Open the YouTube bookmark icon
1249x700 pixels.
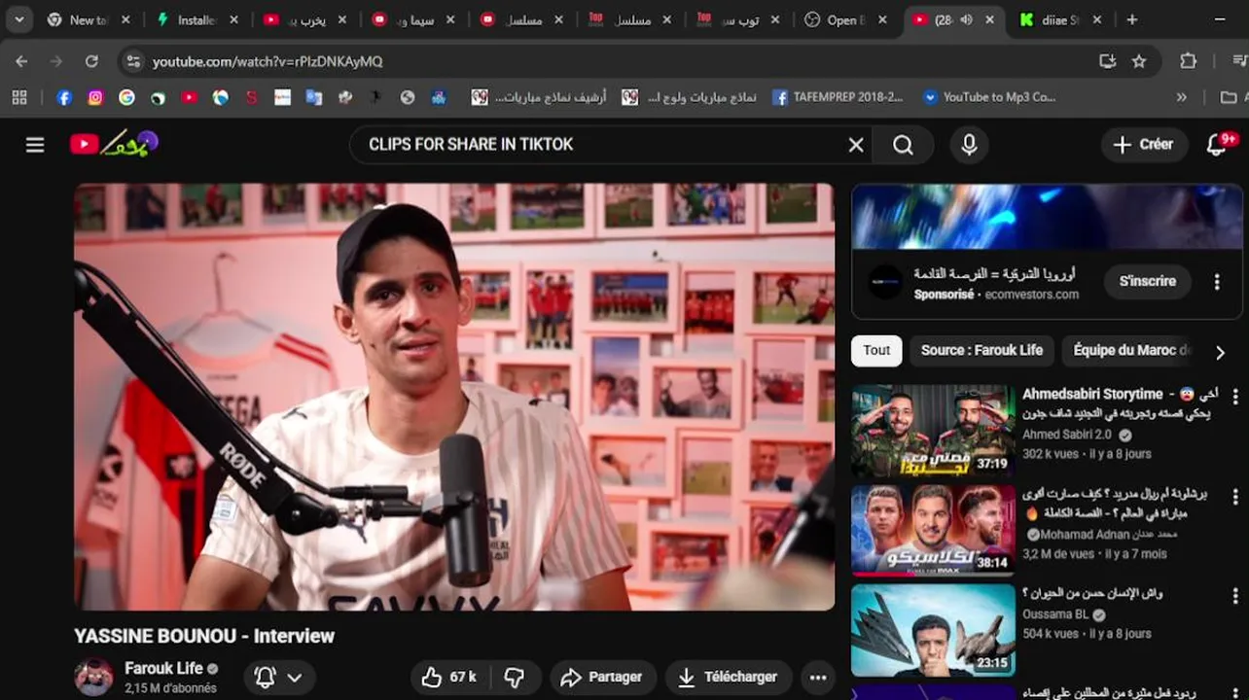coord(189,97)
